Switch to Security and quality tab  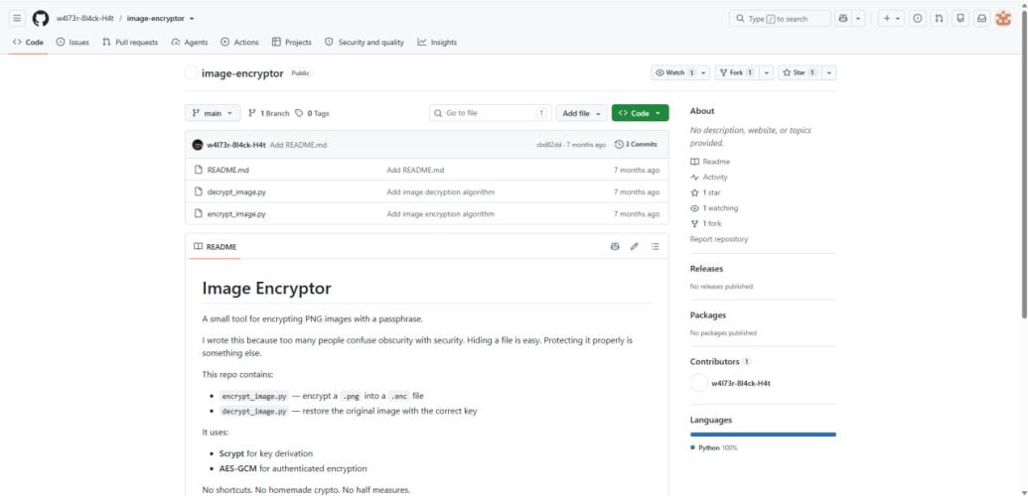pyautogui.click(x=365, y=42)
